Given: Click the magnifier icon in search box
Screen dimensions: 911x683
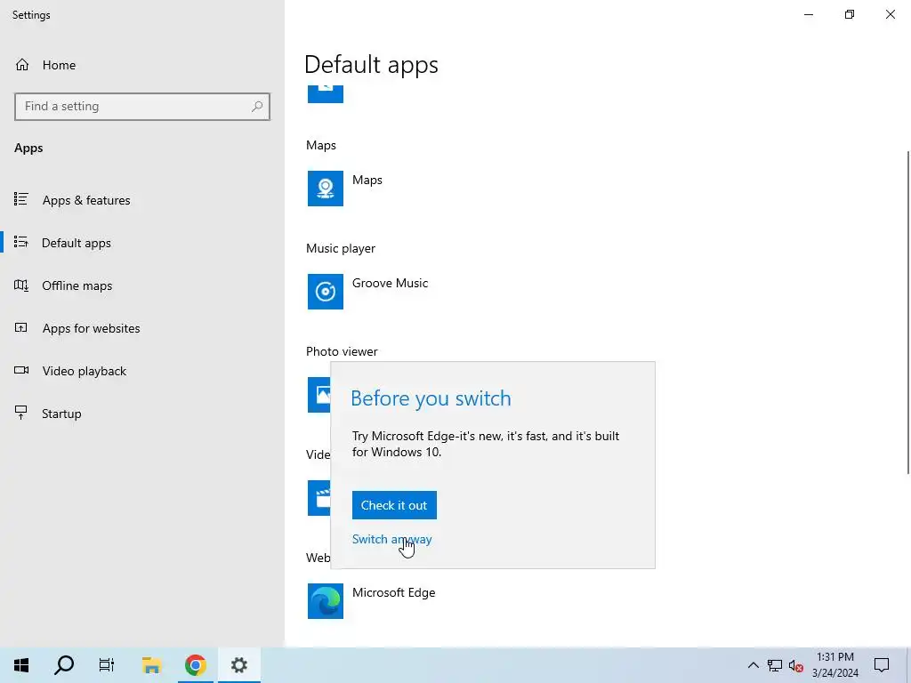Looking at the screenshot, I should click(257, 107).
